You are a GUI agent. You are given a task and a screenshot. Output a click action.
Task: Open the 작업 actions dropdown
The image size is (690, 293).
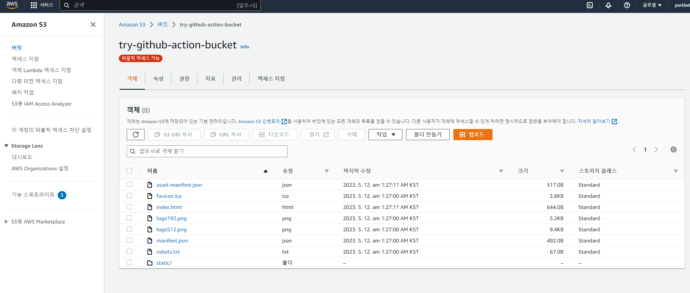[x=385, y=135]
